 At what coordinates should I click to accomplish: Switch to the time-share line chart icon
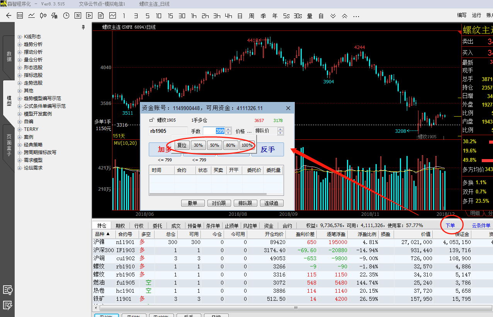coord(32,16)
